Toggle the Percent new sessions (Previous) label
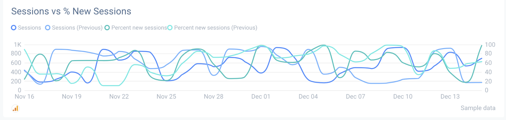 click(216, 28)
